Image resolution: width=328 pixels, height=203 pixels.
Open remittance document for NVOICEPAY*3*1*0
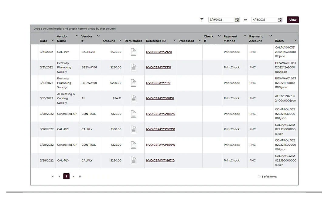pos(133,67)
